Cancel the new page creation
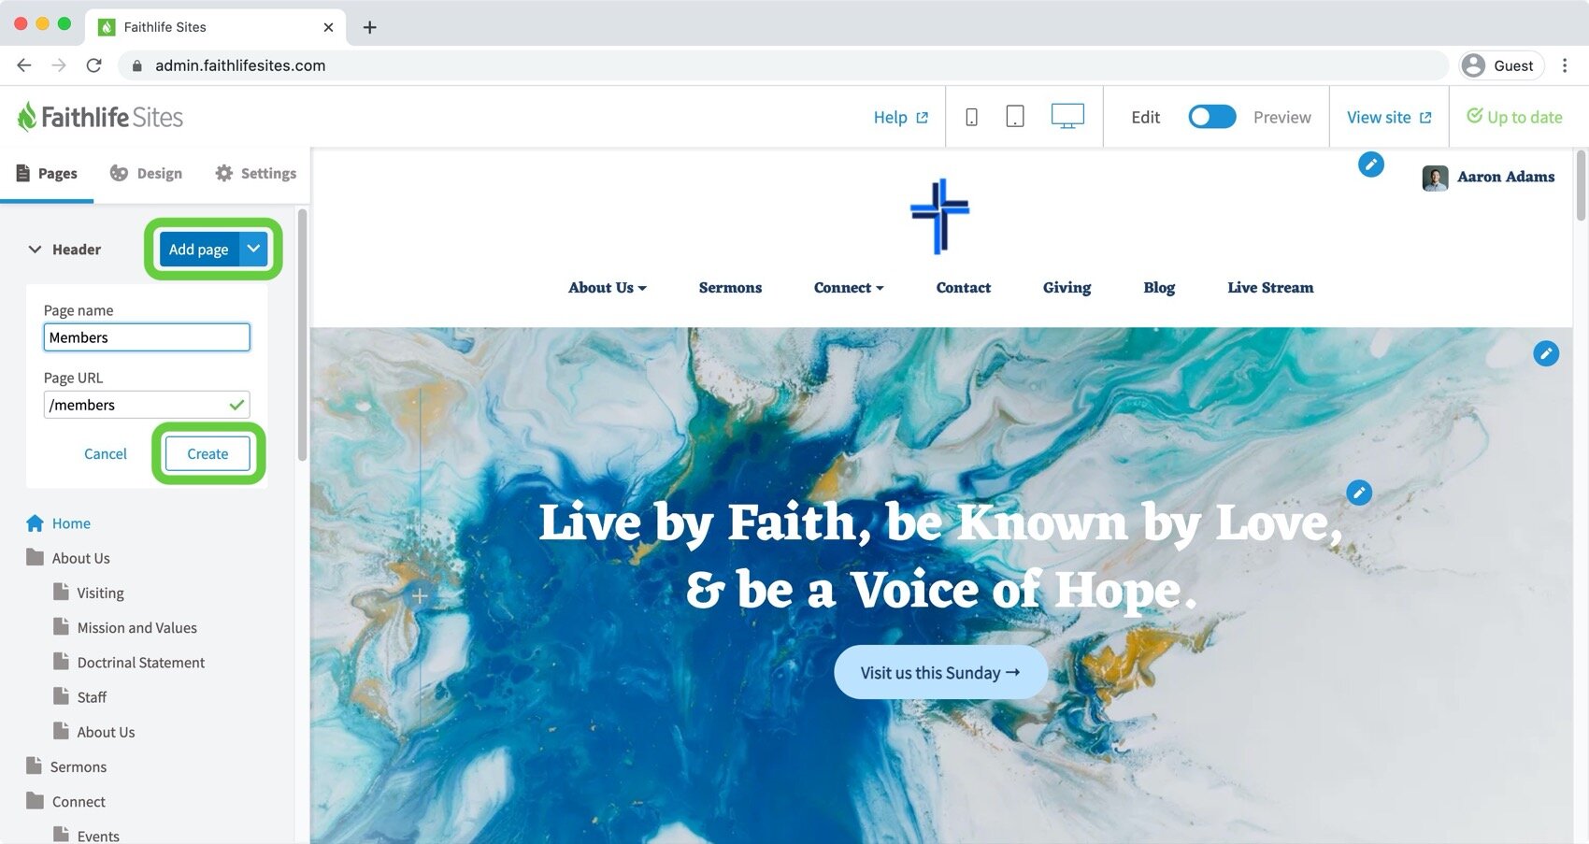This screenshot has height=844, width=1589. [x=106, y=453]
